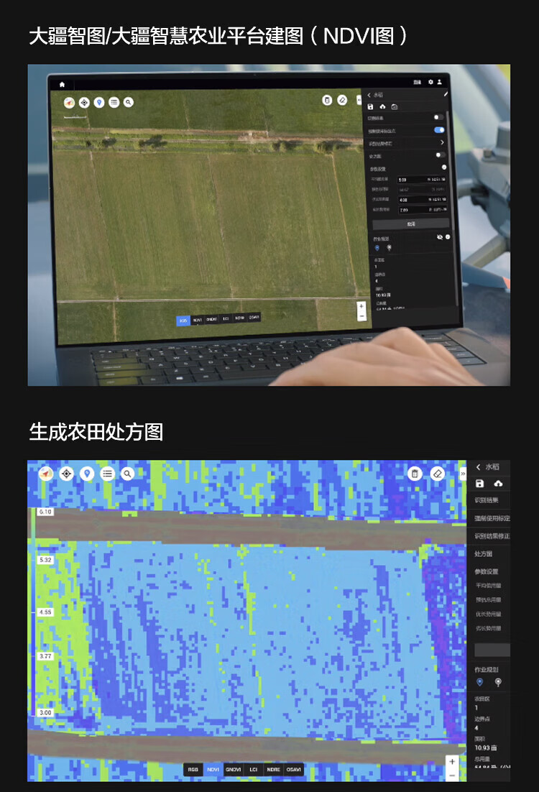Screen dimensions: 539x792
Task: Enable the 识别结果 switch on the laptop side panel
Action: tap(438, 117)
